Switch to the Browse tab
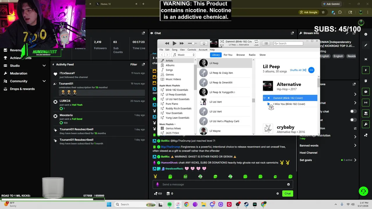 (x=240, y=55)
